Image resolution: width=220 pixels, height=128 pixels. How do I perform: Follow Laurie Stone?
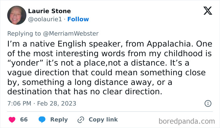[x=78, y=19]
